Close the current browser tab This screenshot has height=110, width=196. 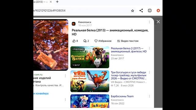[51, 2]
